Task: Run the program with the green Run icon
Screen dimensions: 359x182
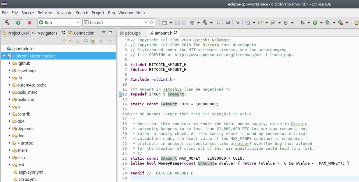Action: click(x=314, y=22)
